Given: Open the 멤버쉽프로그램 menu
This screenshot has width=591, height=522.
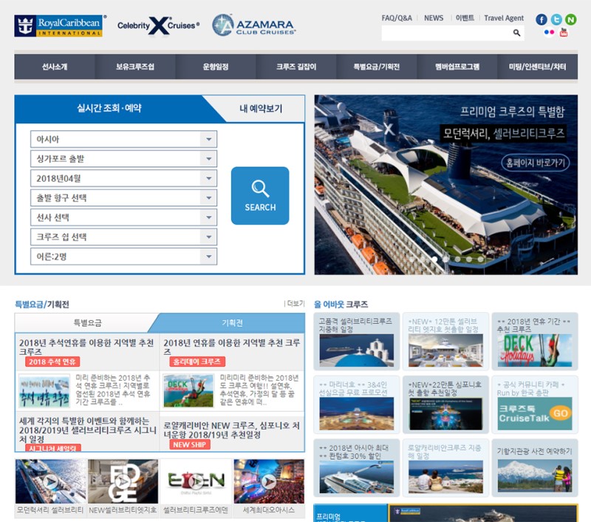Looking at the screenshot, I should (x=457, y=67).
